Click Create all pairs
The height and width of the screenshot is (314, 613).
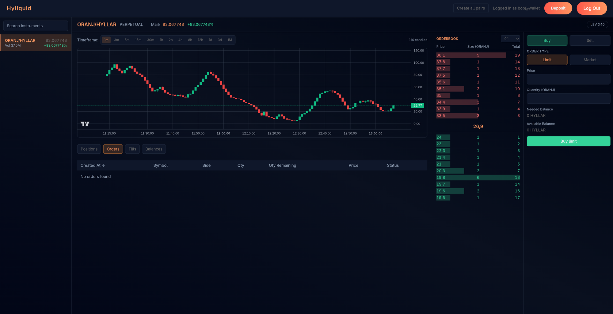(471, 8)
